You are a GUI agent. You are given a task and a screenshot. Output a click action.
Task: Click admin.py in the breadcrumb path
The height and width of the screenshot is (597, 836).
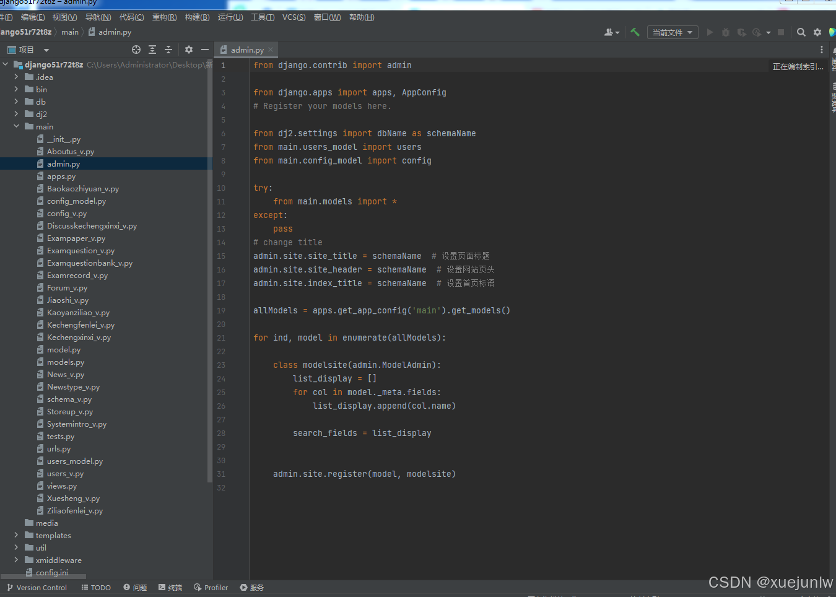[x=110, y=32]
